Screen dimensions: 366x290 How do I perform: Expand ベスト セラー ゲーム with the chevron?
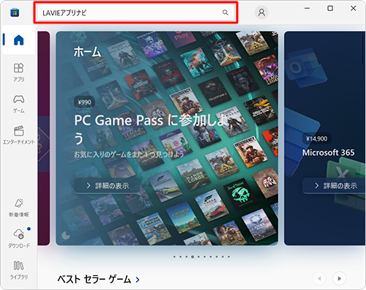138,280
